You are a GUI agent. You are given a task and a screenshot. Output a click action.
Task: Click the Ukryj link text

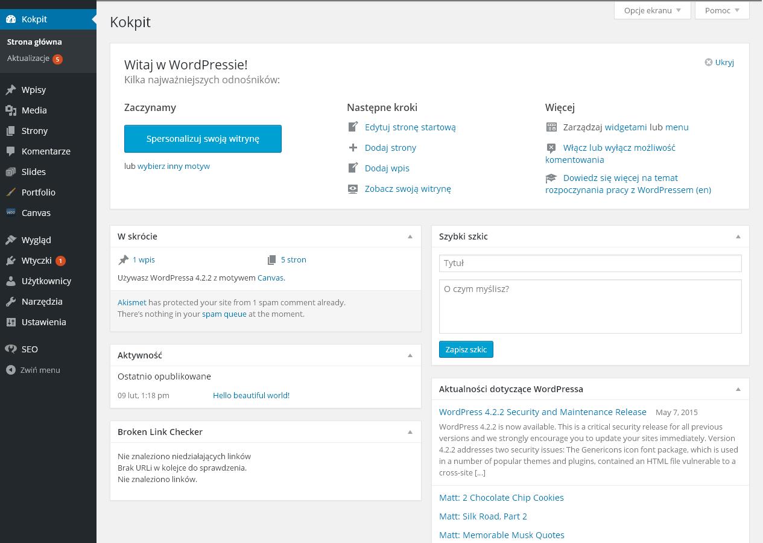(724, 62)
